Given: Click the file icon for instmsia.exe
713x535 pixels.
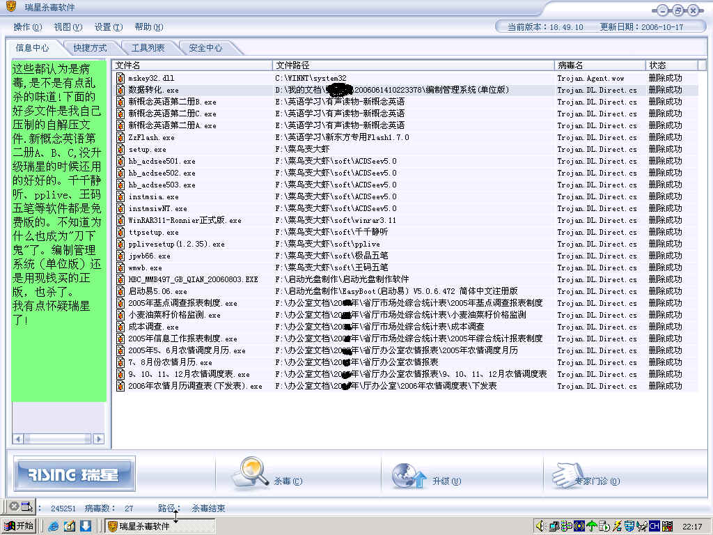Looking at the screenshot, I should pyautogui.click(x=120, y=196).
